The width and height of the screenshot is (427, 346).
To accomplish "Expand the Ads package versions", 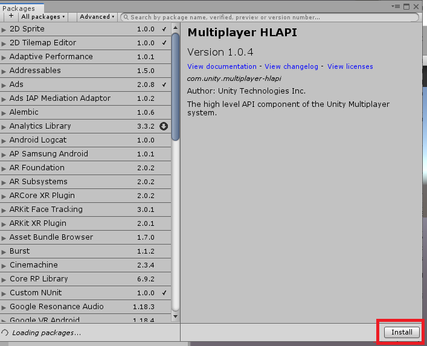I will [4, 85].
